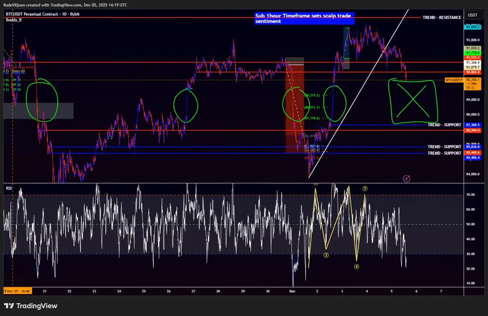Click the blue 85,836.8 price label

click(x=473, y=147)
